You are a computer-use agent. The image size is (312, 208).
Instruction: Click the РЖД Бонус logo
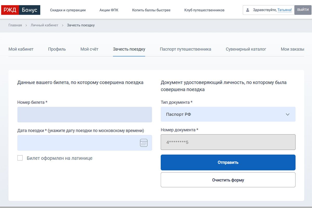pos(21,10)
